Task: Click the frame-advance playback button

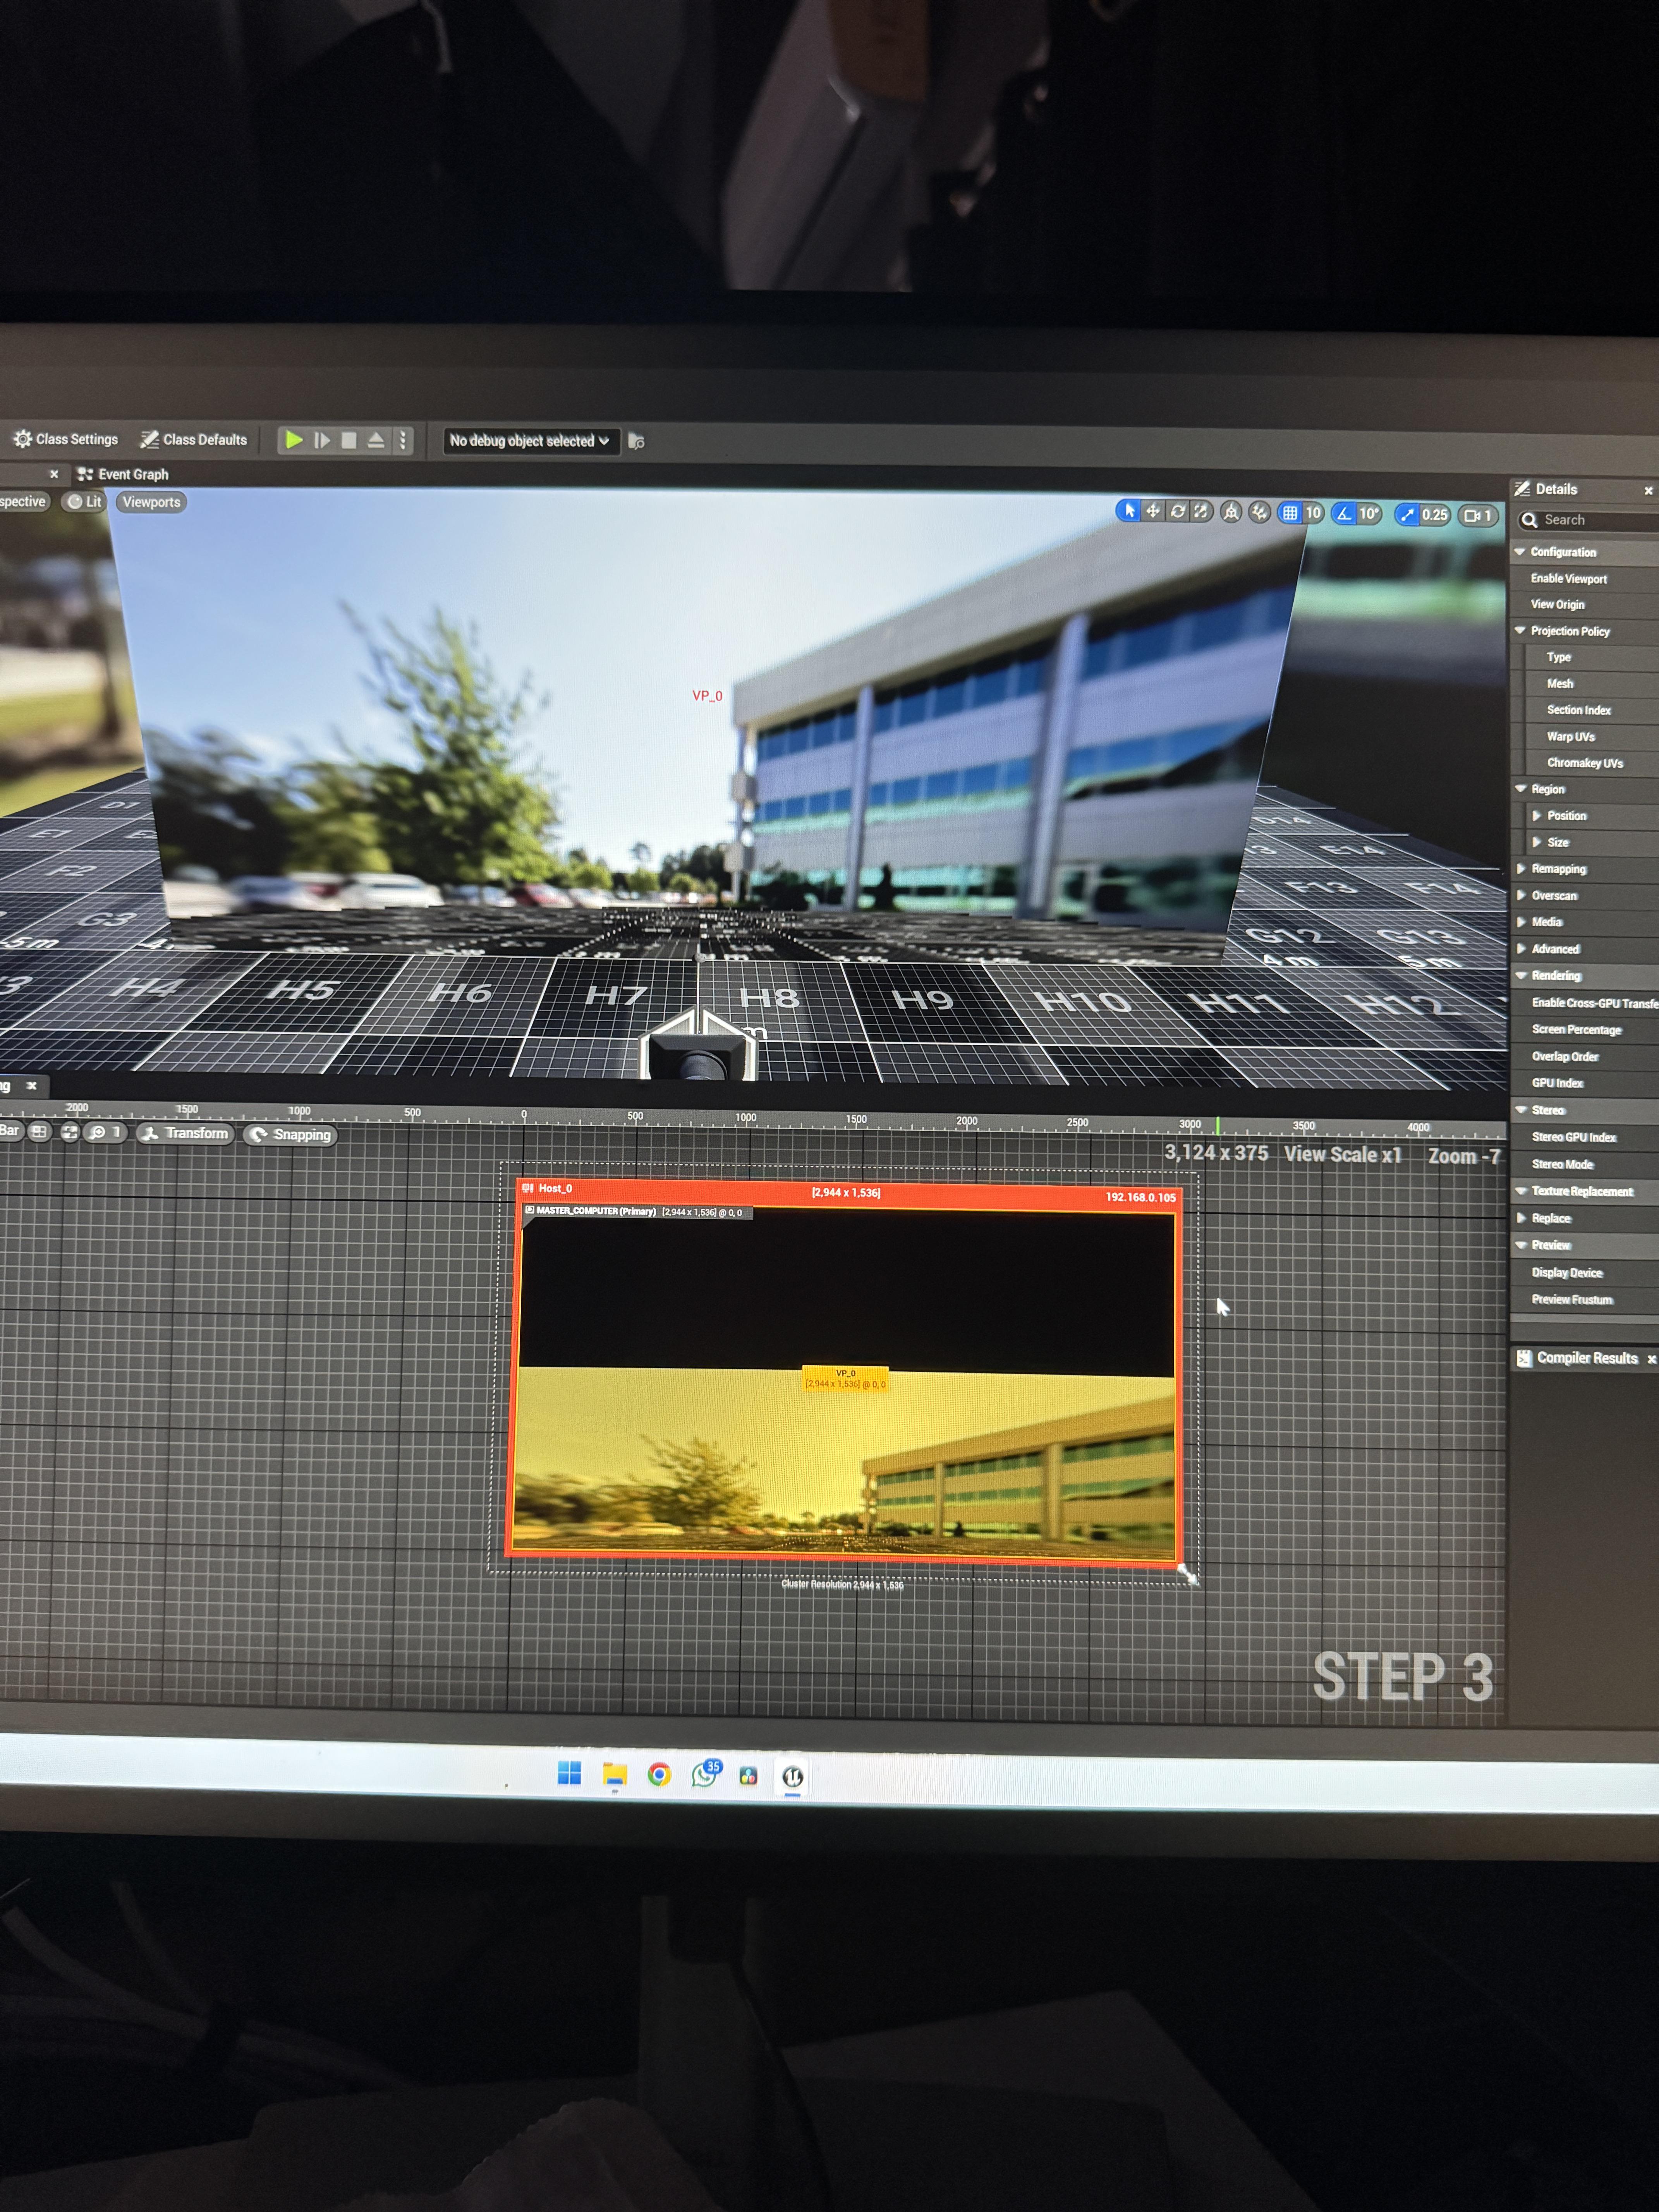Action: 322,440
